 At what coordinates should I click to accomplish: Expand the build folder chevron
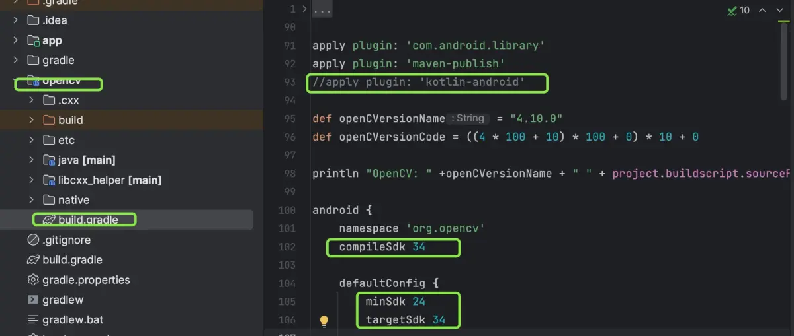point(31,120)
